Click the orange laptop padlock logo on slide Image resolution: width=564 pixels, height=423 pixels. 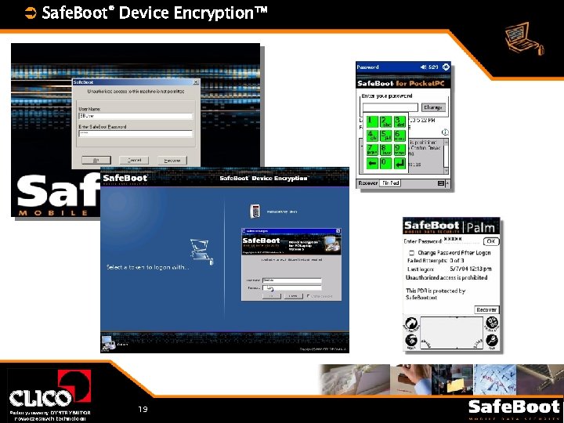click(524, 39)
